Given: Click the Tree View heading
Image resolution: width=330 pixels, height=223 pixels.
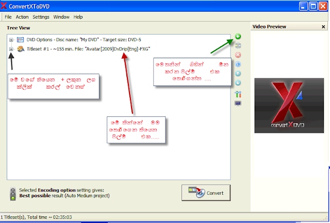Looking at the screenshot, I should pos(19,28).
